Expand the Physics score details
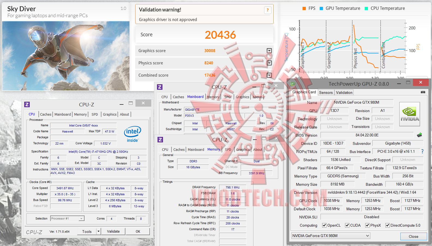432x246 pixels. click(269, 63)
